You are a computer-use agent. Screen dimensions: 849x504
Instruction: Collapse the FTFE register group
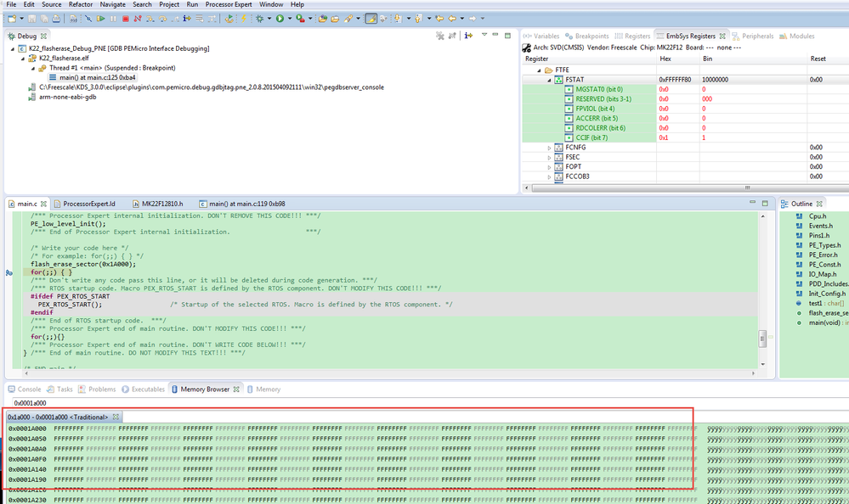[539, 70]
